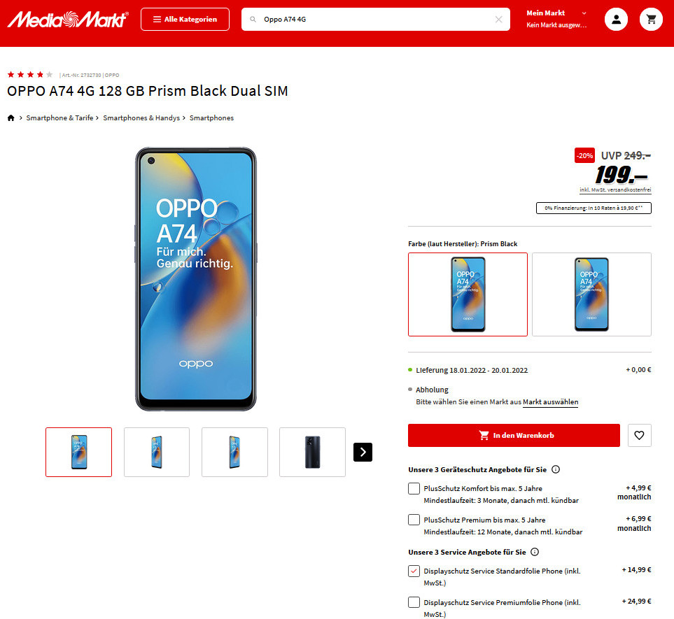Select the second color variant swatch
674x619 pixels.
pyautogui.click(x=591, y=294)
